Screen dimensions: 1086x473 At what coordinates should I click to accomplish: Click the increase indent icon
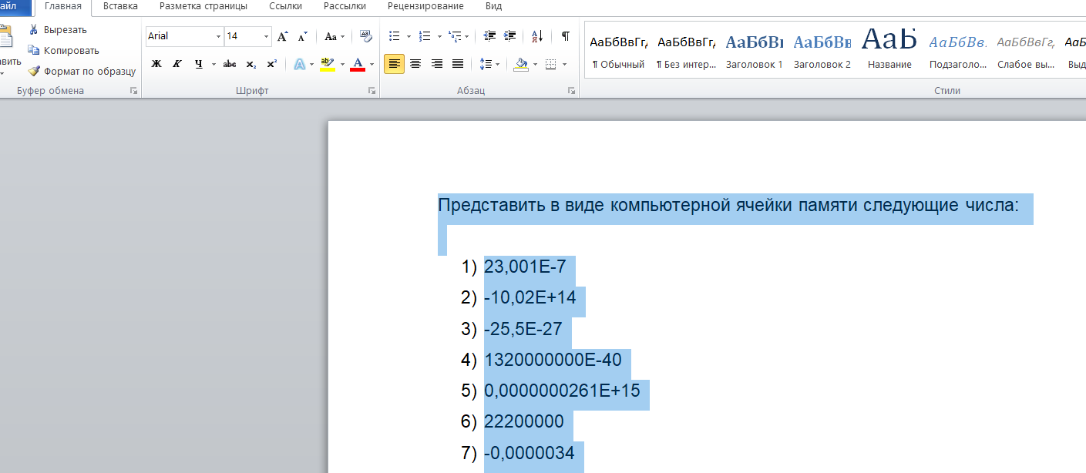point(509,36)
